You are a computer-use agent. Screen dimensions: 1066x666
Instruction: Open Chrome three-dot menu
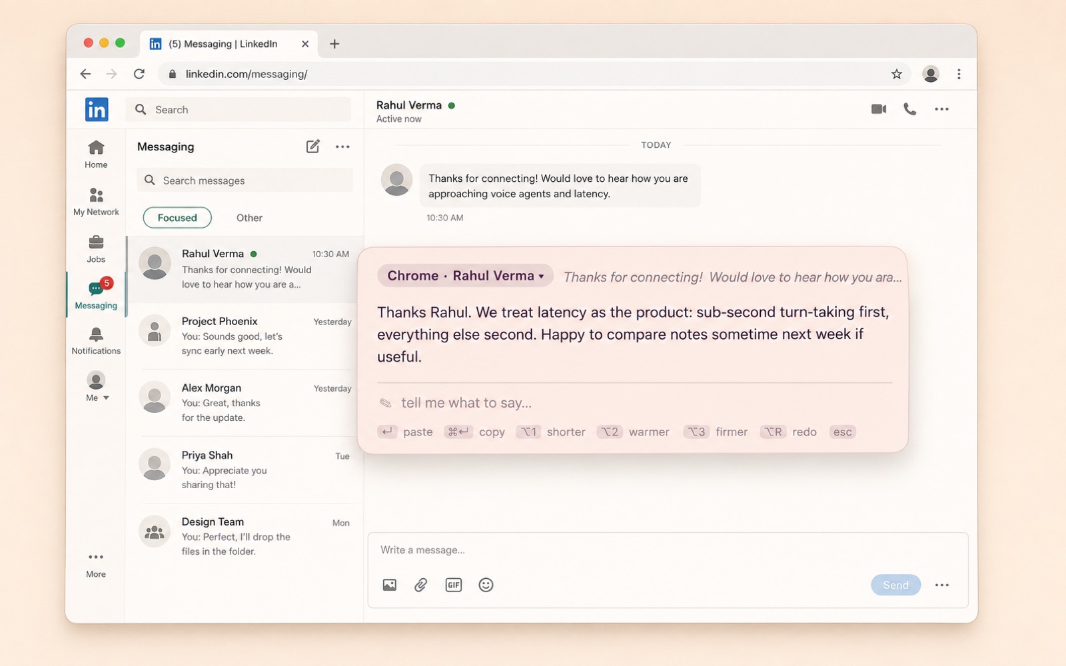coord(959,74)
